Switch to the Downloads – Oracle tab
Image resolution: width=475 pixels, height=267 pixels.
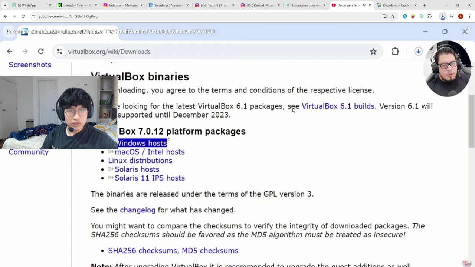(397, 5)
